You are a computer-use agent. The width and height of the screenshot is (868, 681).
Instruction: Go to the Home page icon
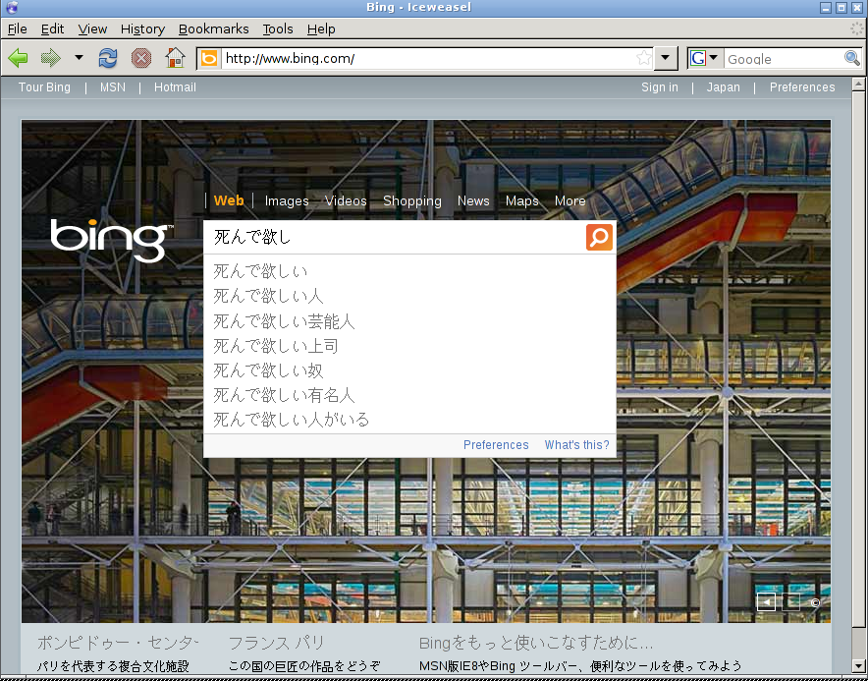pos(175,58)
